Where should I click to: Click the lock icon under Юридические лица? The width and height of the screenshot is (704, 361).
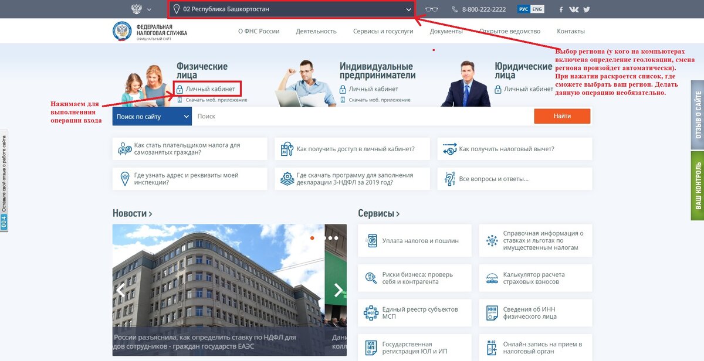tap(498, 89)
